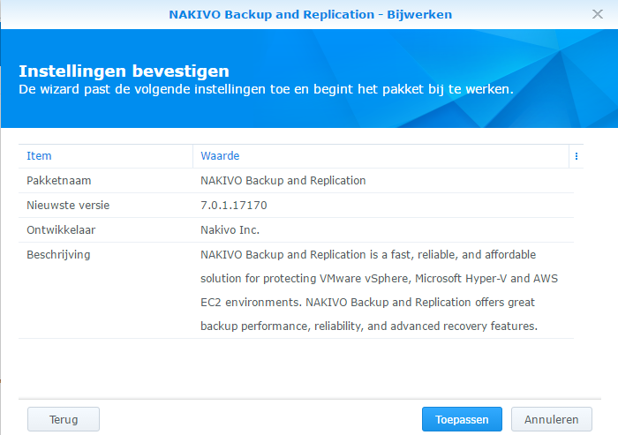Click the dialog title bar text

pos(308,14)
